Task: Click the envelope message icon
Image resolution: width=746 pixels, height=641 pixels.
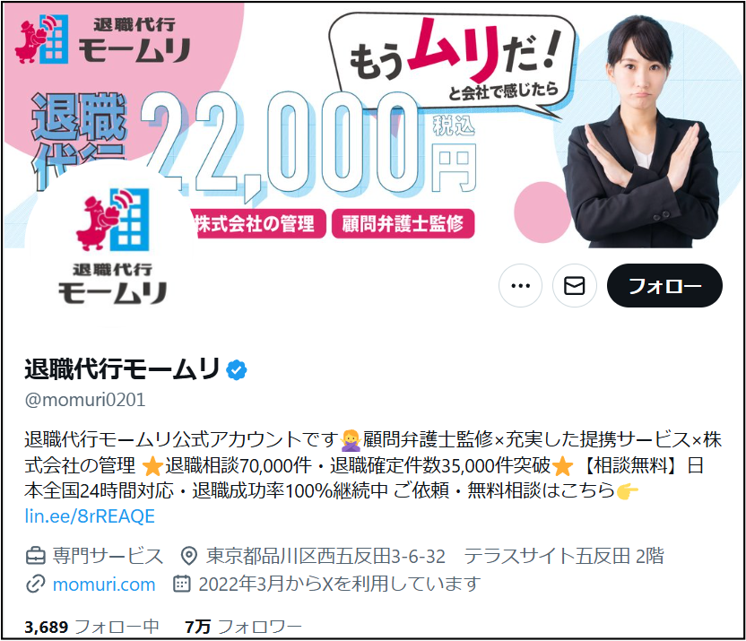Action: click(574, 286)
